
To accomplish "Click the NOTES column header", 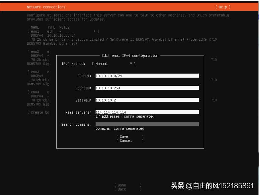I will click(x=64, y=27).
